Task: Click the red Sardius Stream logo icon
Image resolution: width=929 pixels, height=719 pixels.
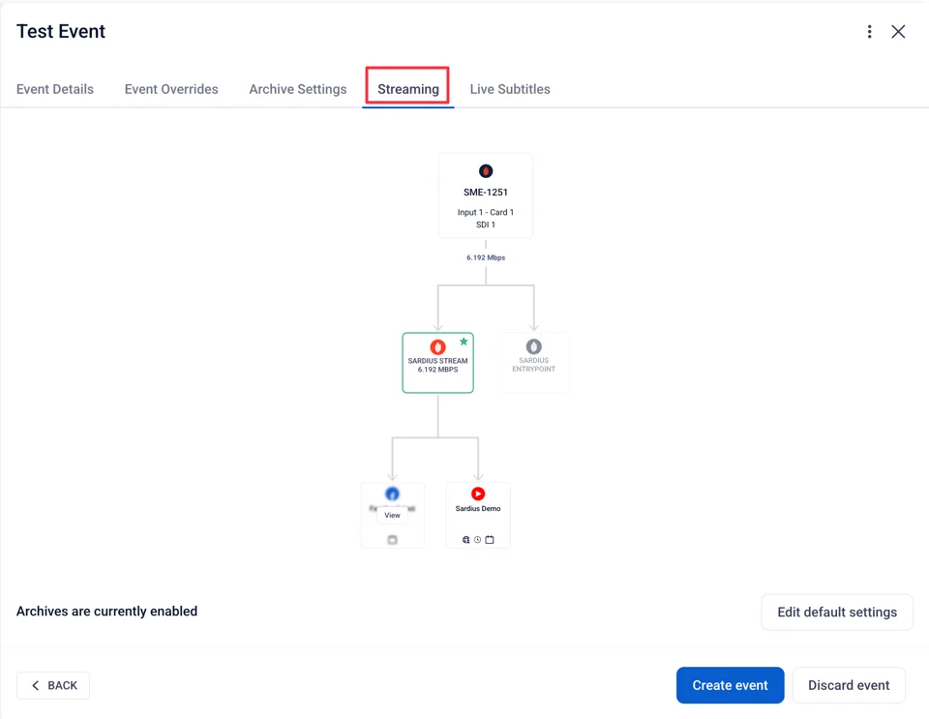Action: click(437, 347)
